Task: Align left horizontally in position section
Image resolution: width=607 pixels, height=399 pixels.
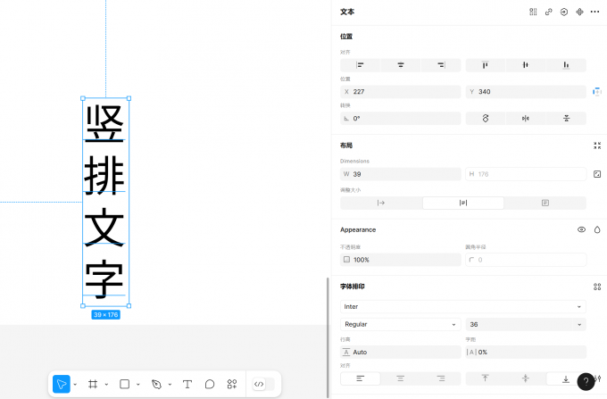Action: coord(361,65)
